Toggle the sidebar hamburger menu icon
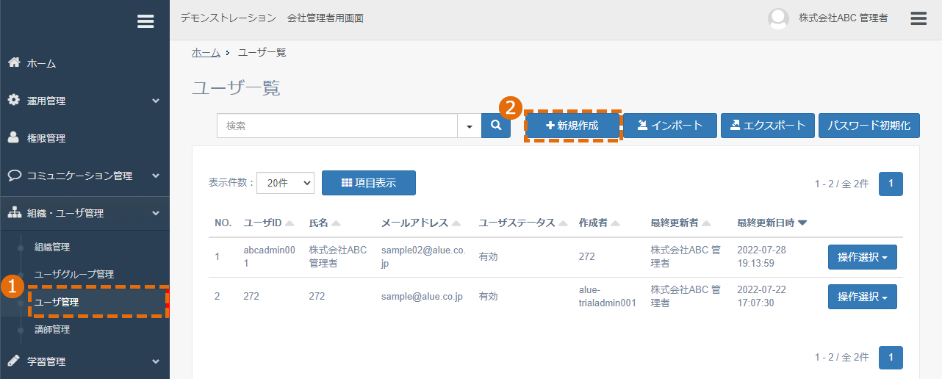The height and width of the screenshot is (379, 942). (x=145, y=22)
